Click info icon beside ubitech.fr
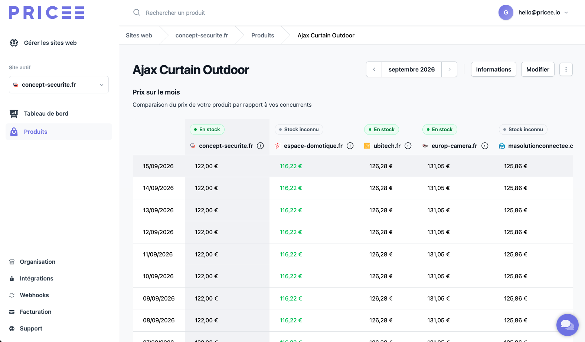The width and height of the screenshot is (585, 342). 408,146
